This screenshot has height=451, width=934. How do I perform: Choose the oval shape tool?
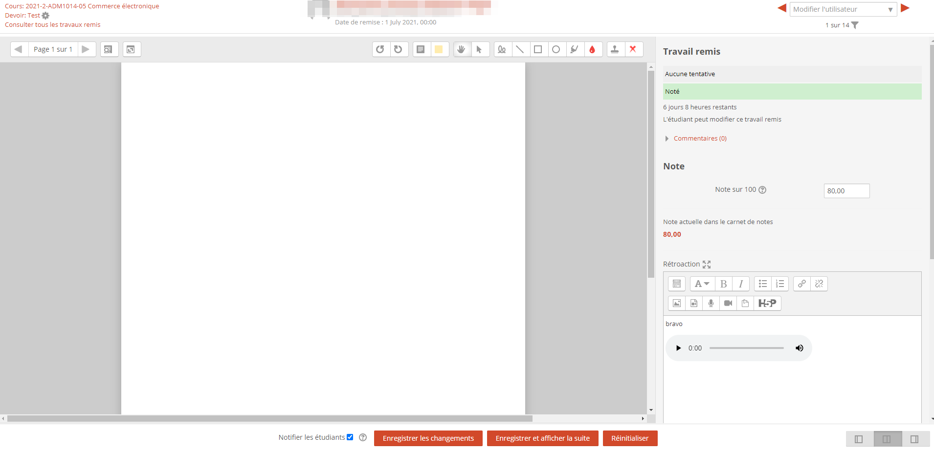[556, 49]
